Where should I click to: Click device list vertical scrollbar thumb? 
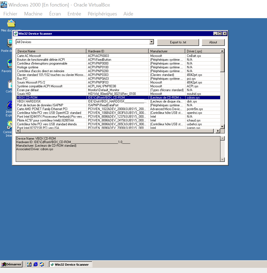222,63
